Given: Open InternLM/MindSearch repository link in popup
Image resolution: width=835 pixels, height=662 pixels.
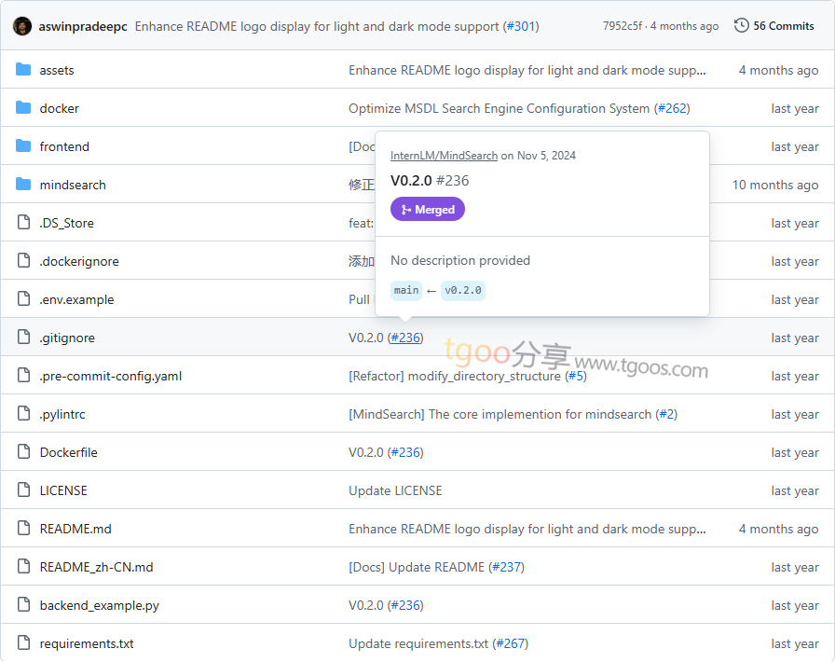Looking at the screenshot, I should coord(444,156).
